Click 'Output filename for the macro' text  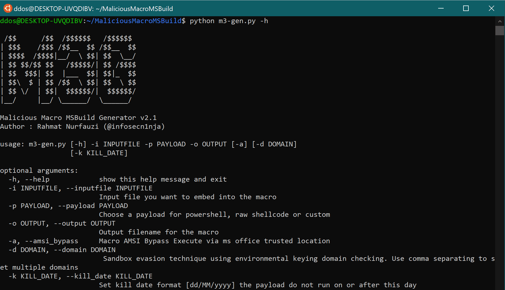159,232
